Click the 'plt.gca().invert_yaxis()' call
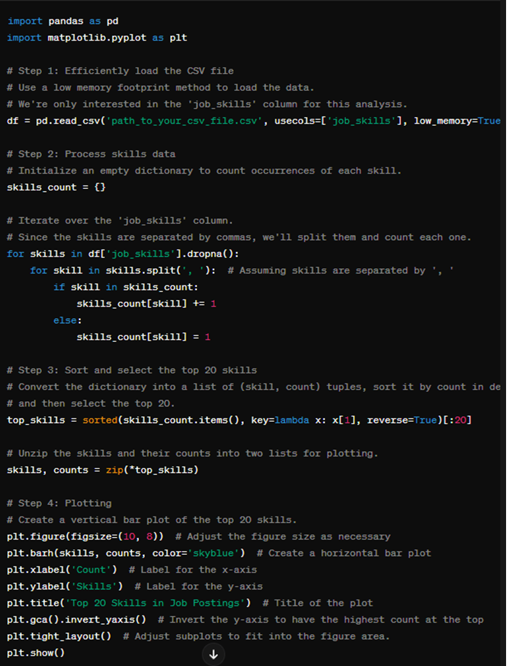The width and height of the screenshot is (532, 666). (76, 620)
